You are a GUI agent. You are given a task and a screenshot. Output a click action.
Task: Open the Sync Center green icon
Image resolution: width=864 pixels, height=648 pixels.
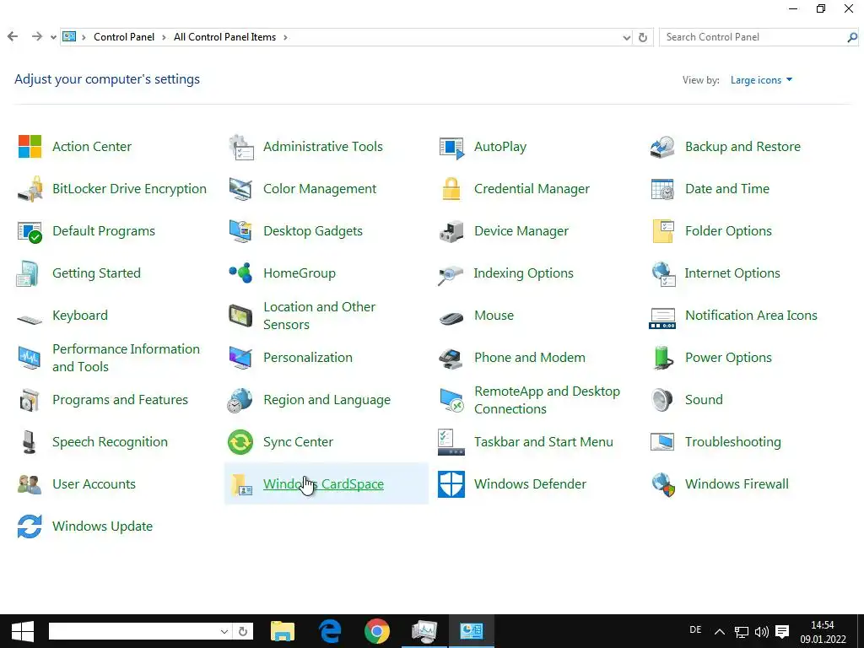[x=240, y=442]
